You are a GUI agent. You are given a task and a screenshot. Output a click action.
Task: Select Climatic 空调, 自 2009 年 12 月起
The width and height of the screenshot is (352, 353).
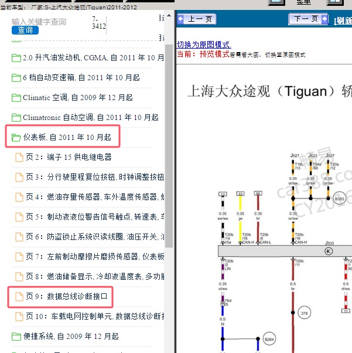click(x=78, y=98)
